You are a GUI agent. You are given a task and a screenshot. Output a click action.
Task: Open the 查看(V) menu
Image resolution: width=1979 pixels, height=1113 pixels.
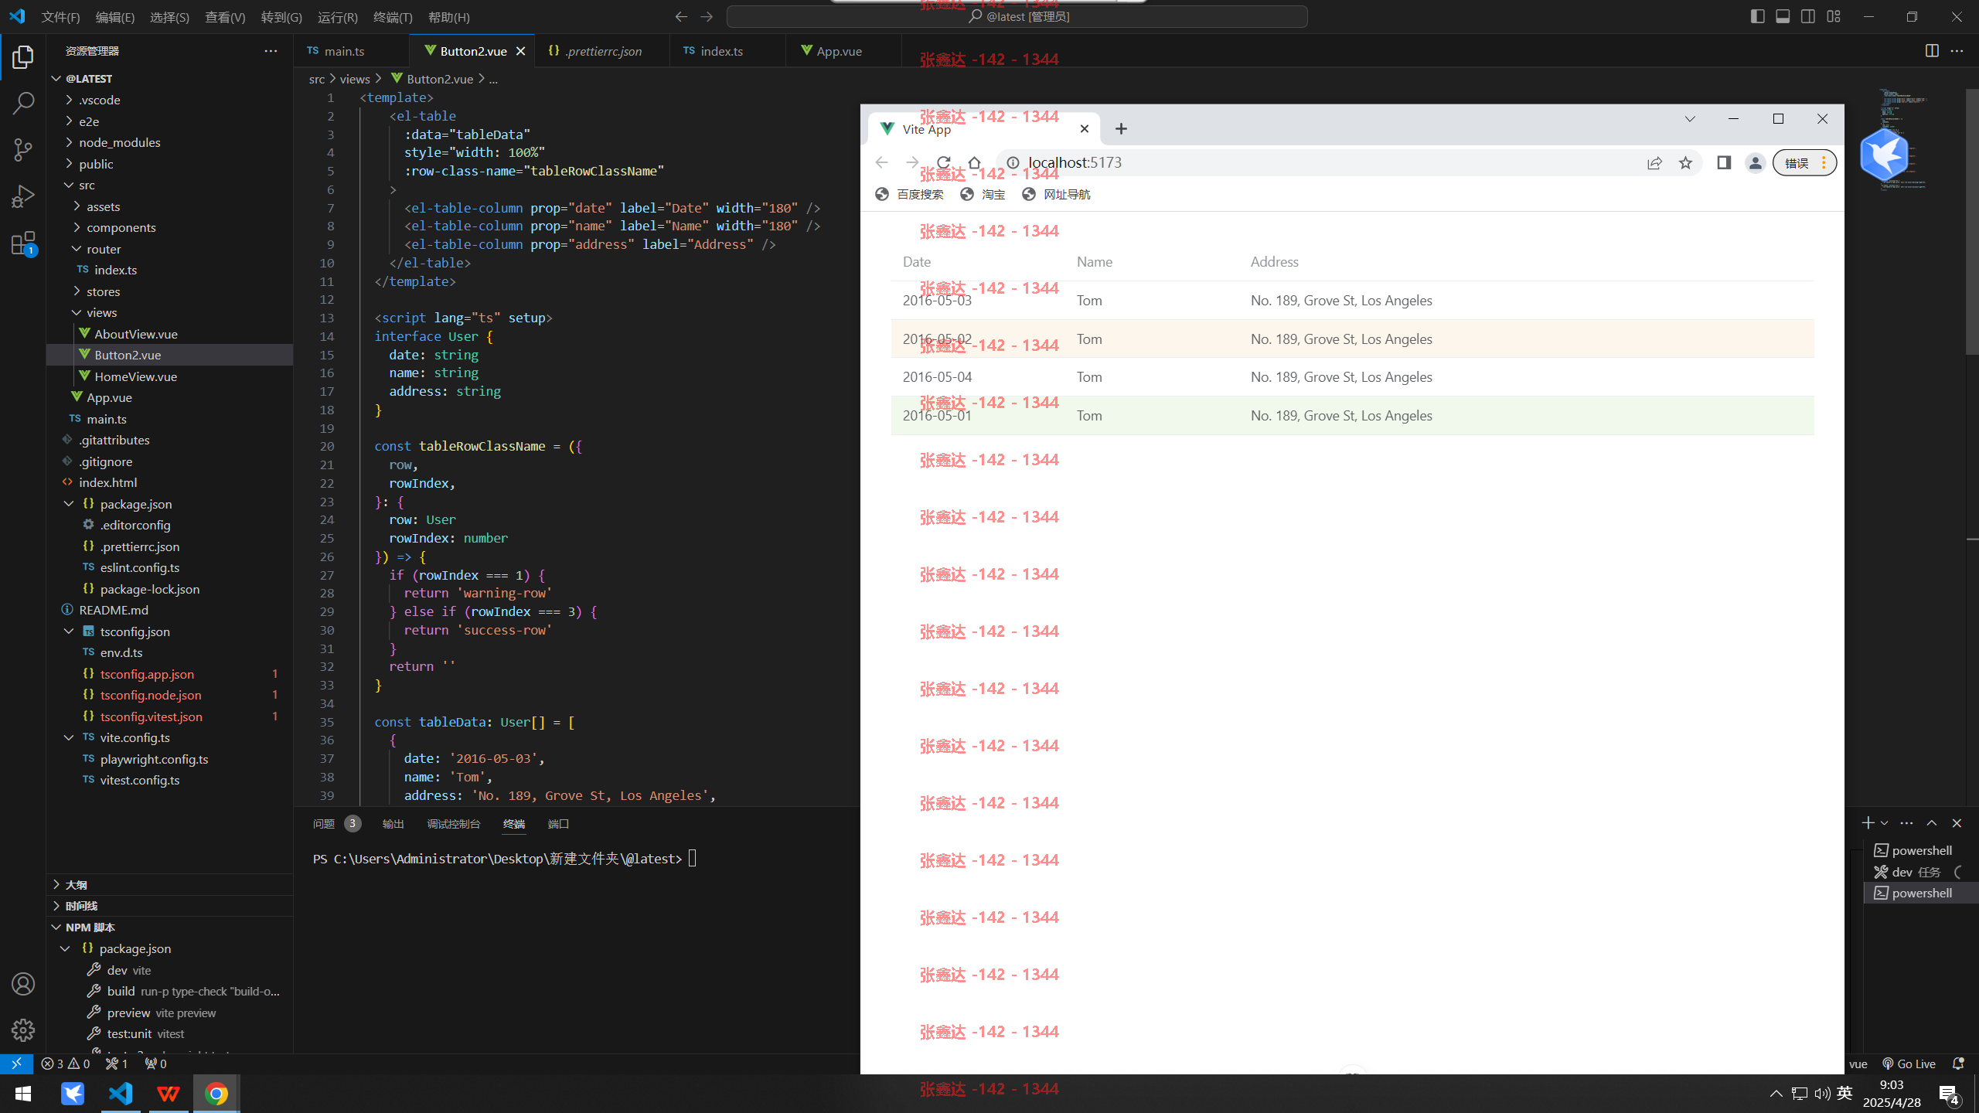coord(225,17)
